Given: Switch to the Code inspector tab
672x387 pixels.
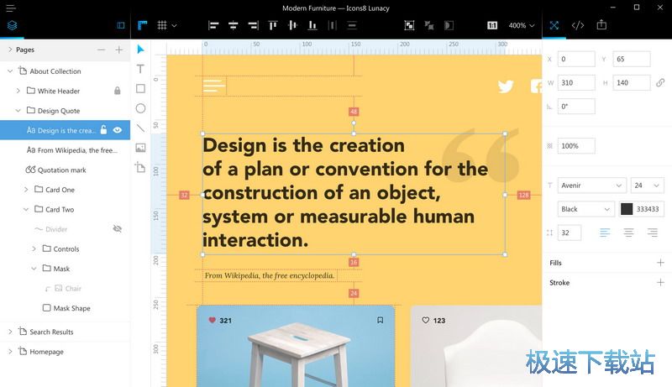Looking at the screenshot, I should tap(578, 25).
